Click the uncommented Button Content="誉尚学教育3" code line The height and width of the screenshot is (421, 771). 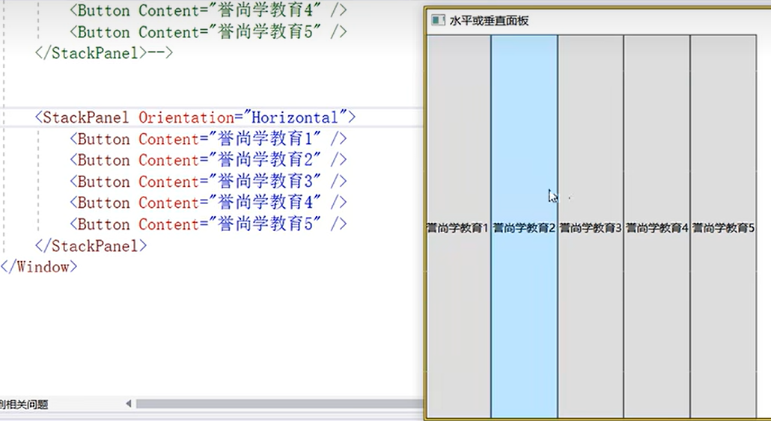(209, 182)
